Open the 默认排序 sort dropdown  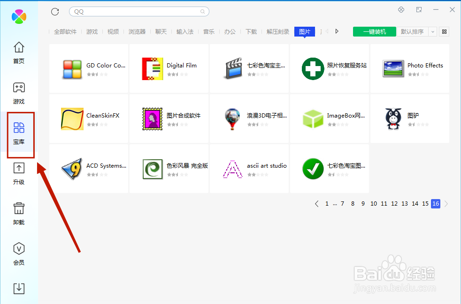(x=412, y=31)
